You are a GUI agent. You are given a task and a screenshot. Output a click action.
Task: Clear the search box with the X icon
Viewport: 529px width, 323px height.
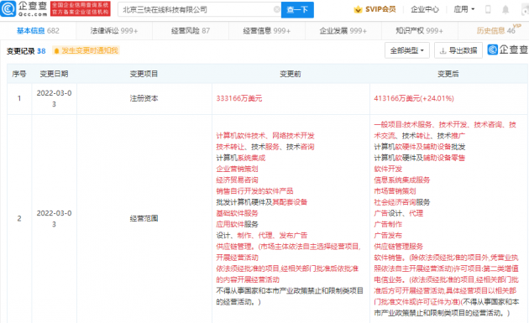point(276,9)
